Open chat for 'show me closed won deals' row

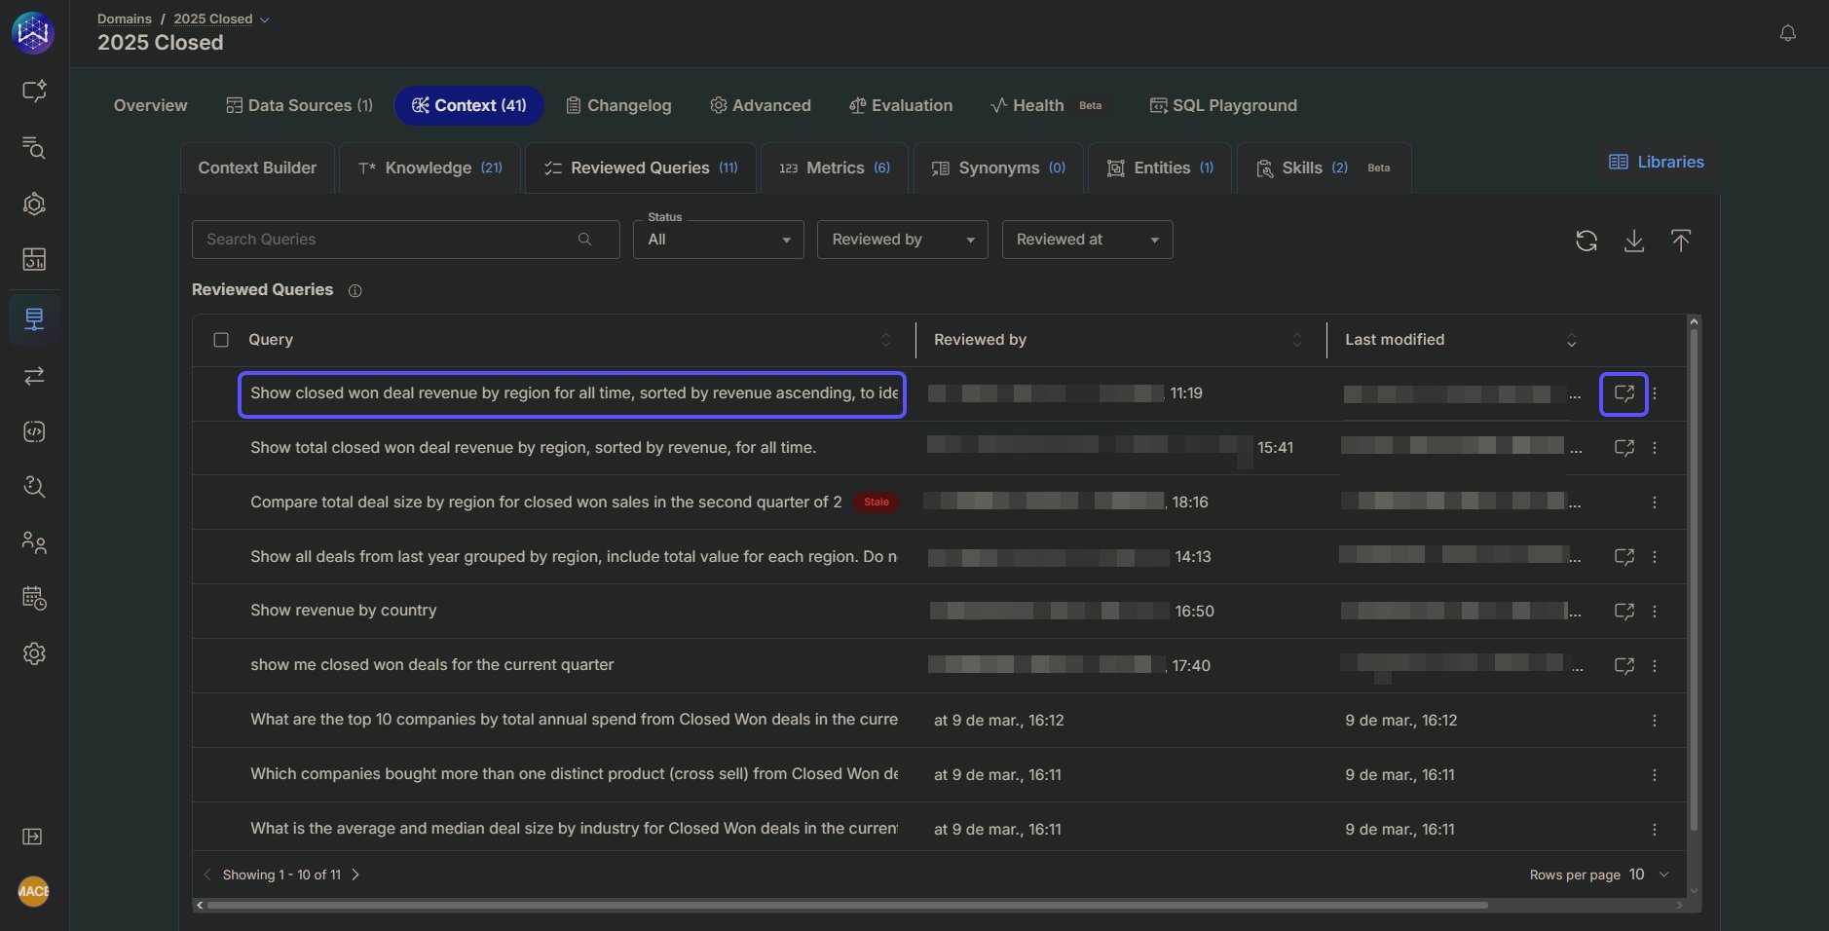coord(1624,665)
